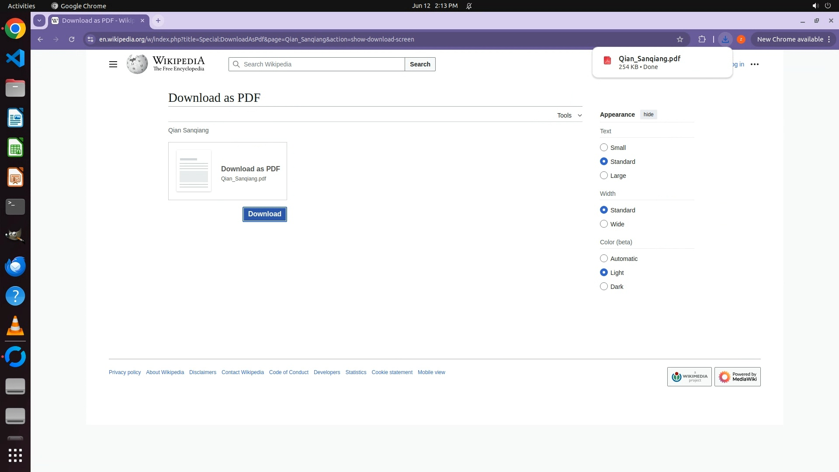Hide the Appearance panel
839x472 pixels.
pyautogui.click(x=648, y=115)
